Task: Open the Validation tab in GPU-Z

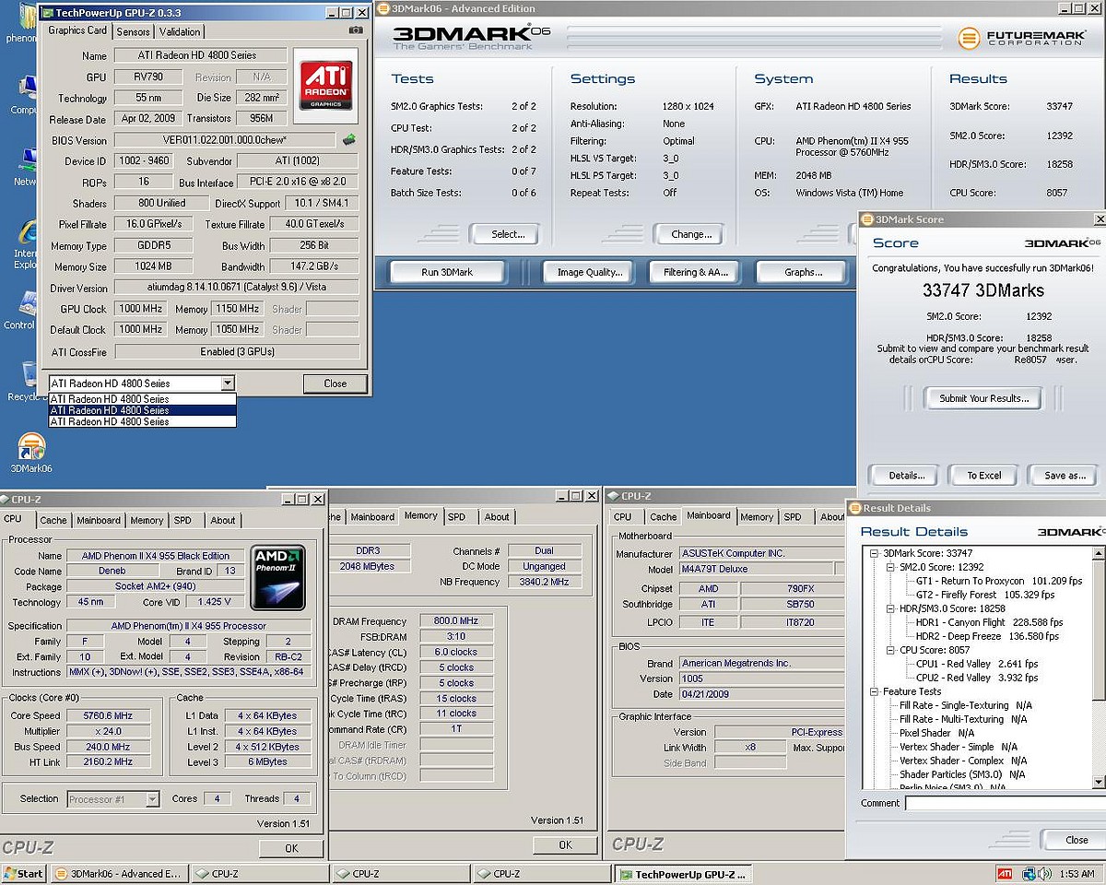Action: (180, 31)
